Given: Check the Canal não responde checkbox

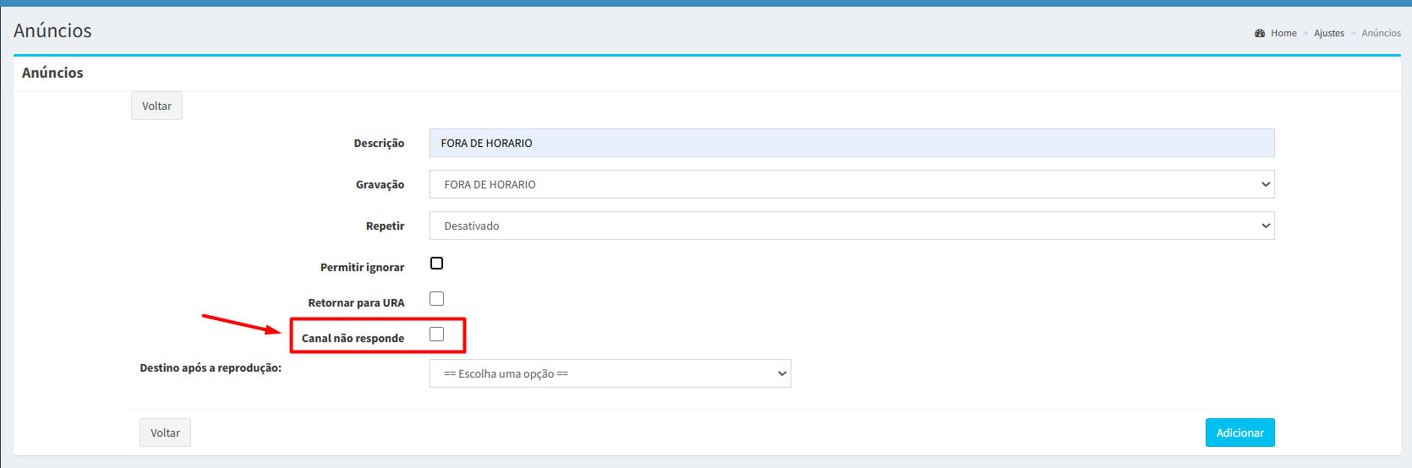Looking at the screenshot, I should [436, 335].
